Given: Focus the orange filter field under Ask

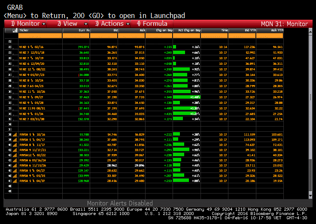Looking at the screenshot, I should [x=131, y=36].
